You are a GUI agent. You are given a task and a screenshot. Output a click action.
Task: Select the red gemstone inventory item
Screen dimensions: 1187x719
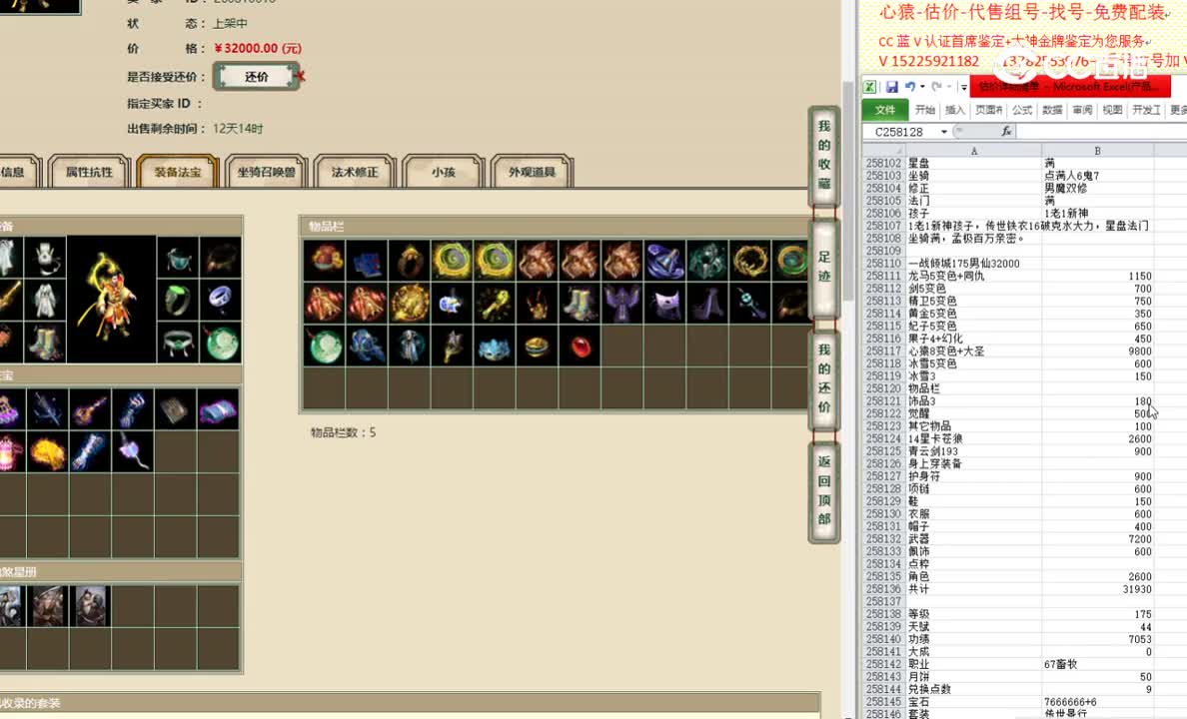click(580, 347)
